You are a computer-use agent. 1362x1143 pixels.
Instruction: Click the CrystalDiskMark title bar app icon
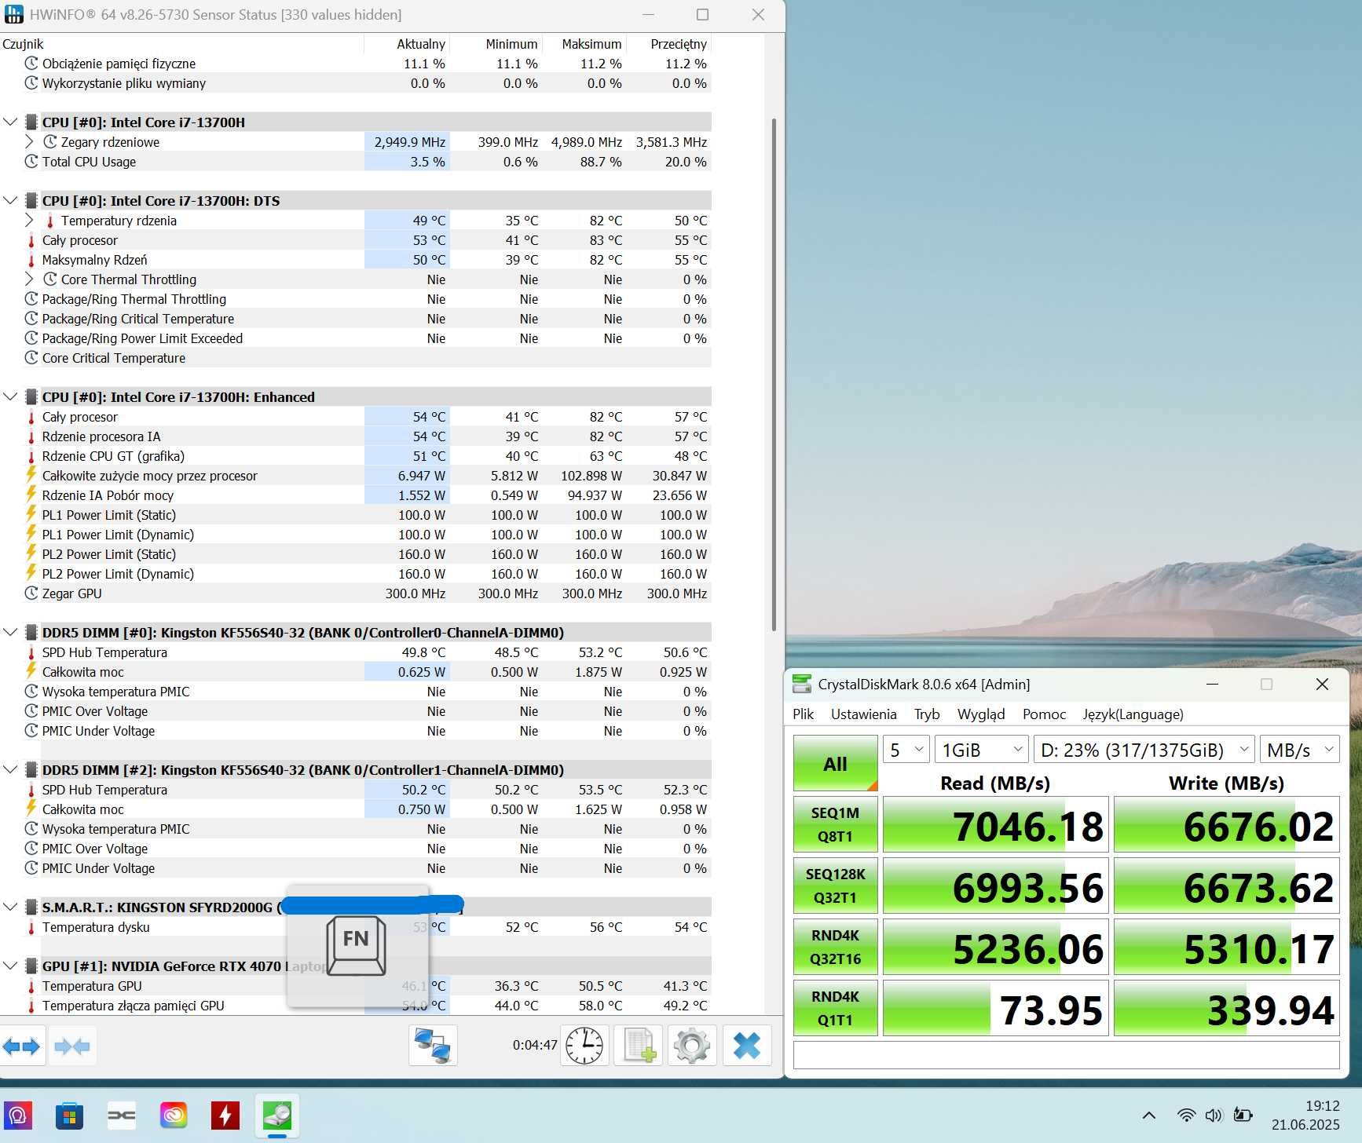pyautogui.click(x=802, y=684)
